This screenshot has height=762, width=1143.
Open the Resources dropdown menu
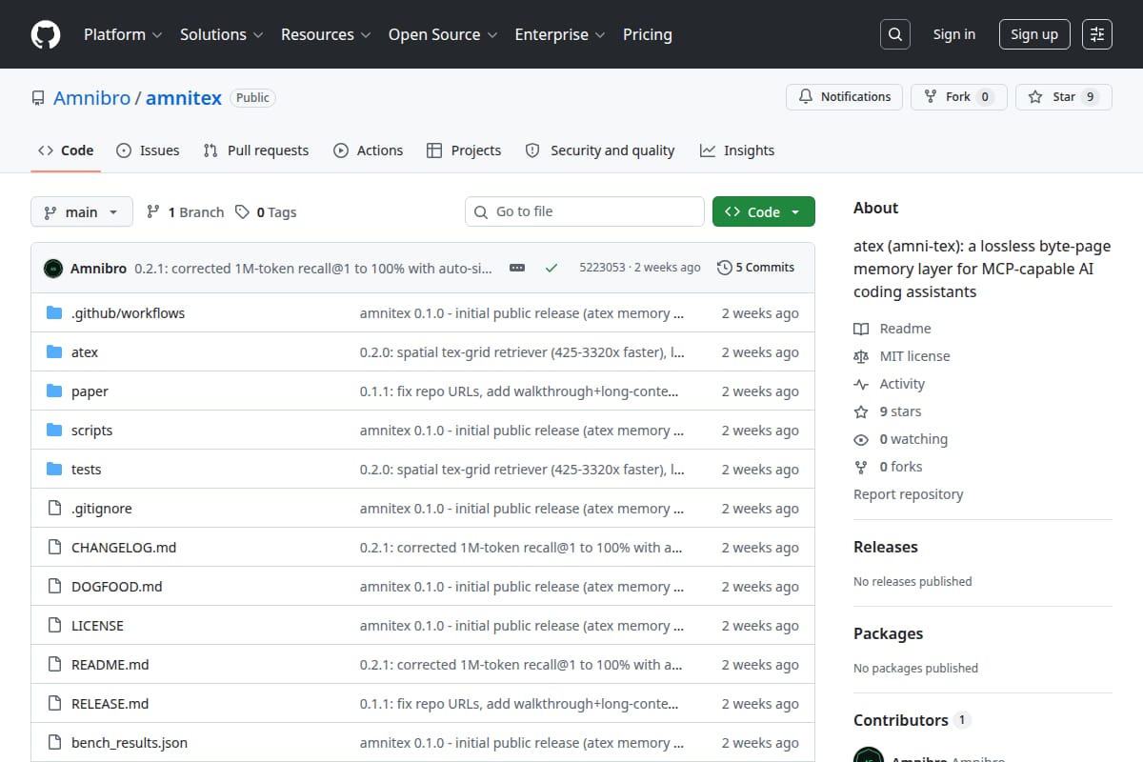pos(325,34)
